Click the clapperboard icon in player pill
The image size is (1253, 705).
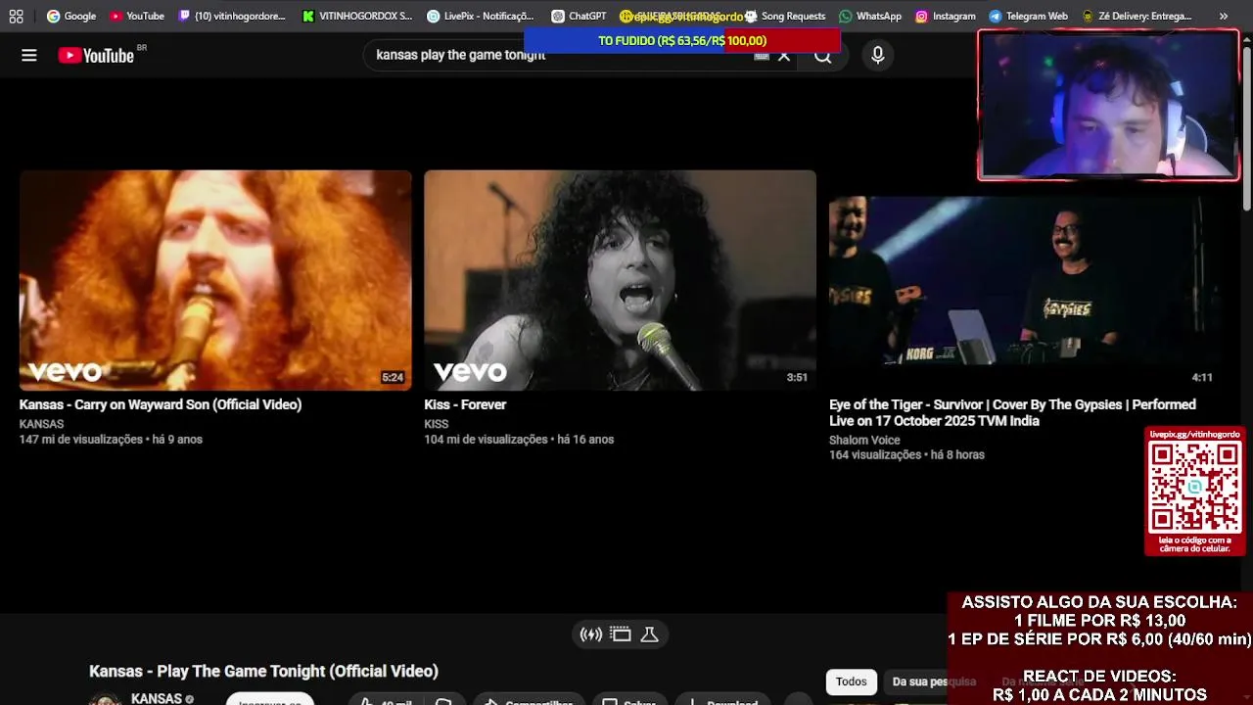tap(621, 634)
